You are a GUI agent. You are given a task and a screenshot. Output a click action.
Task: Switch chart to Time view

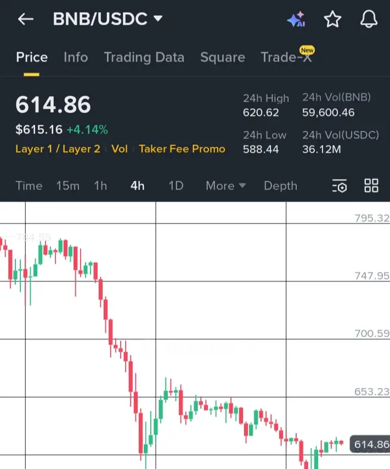point(29,186)
